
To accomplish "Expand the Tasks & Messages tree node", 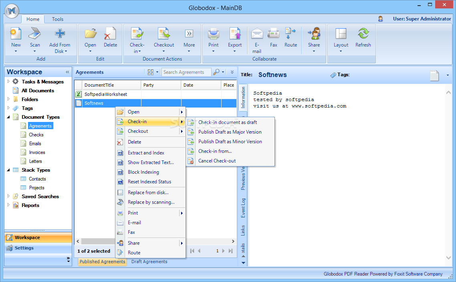I will (8, 81).
